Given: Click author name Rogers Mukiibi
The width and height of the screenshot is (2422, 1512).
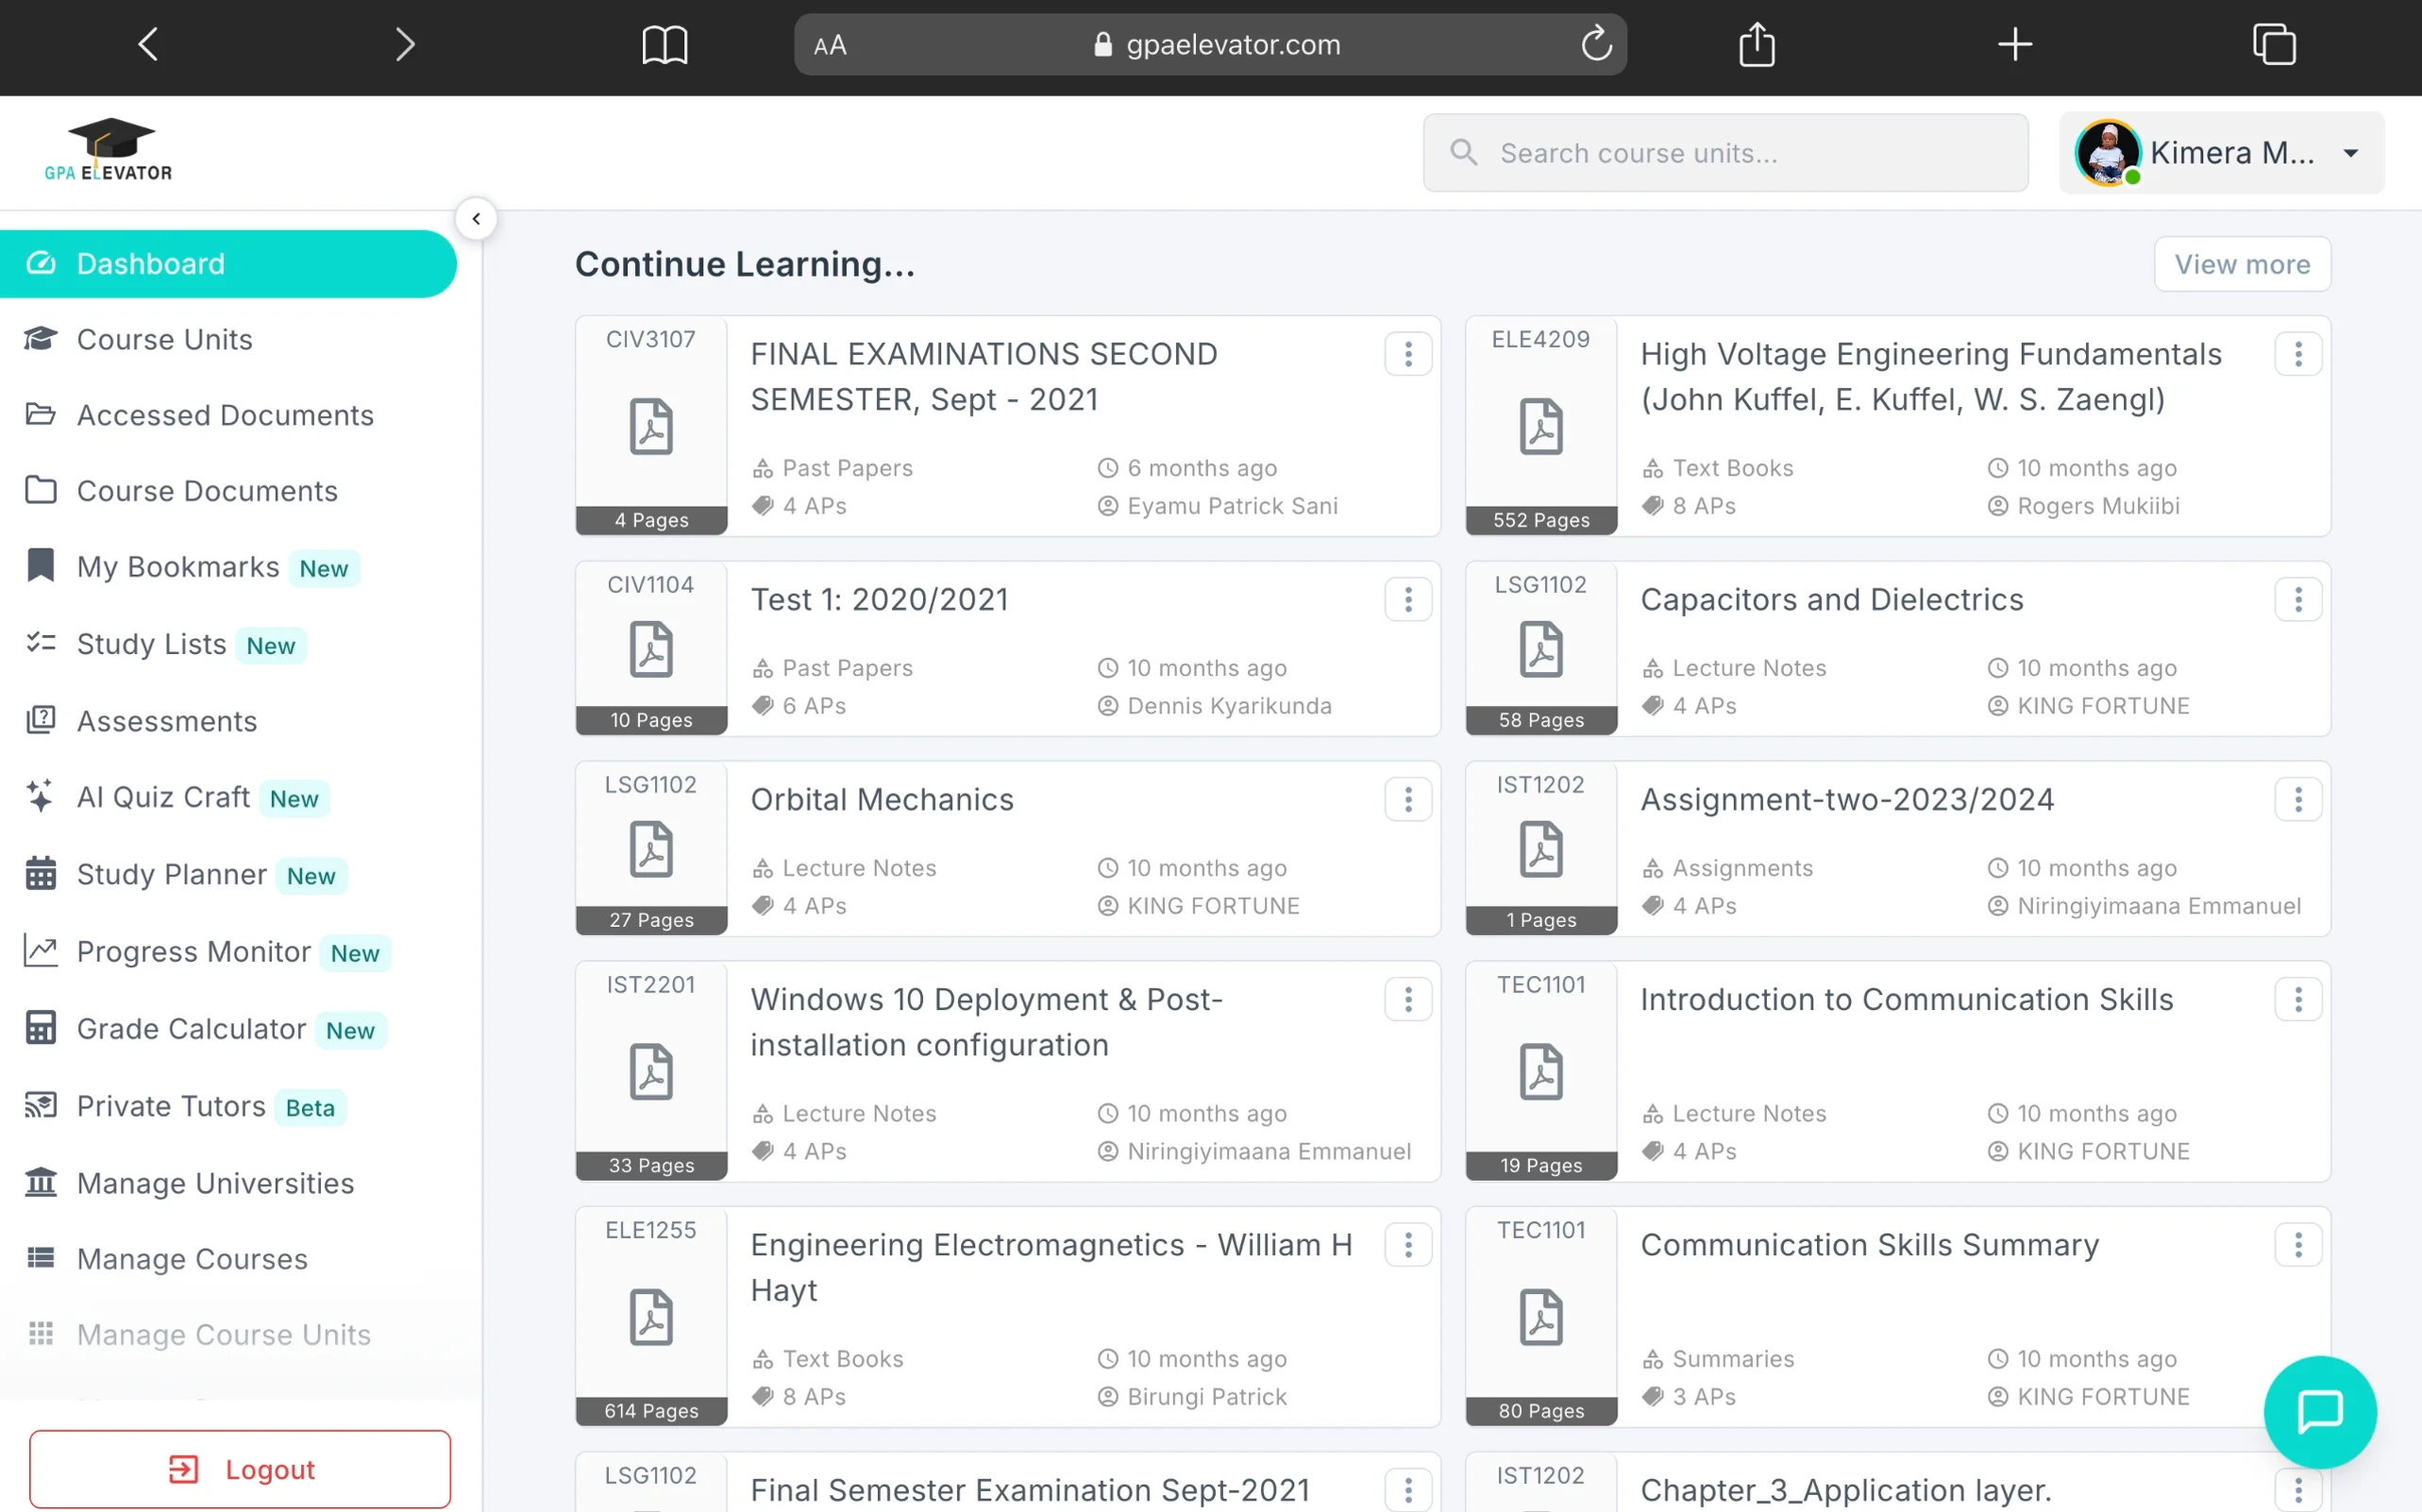Looking at the screenshot, I should tap(2098, 506).
